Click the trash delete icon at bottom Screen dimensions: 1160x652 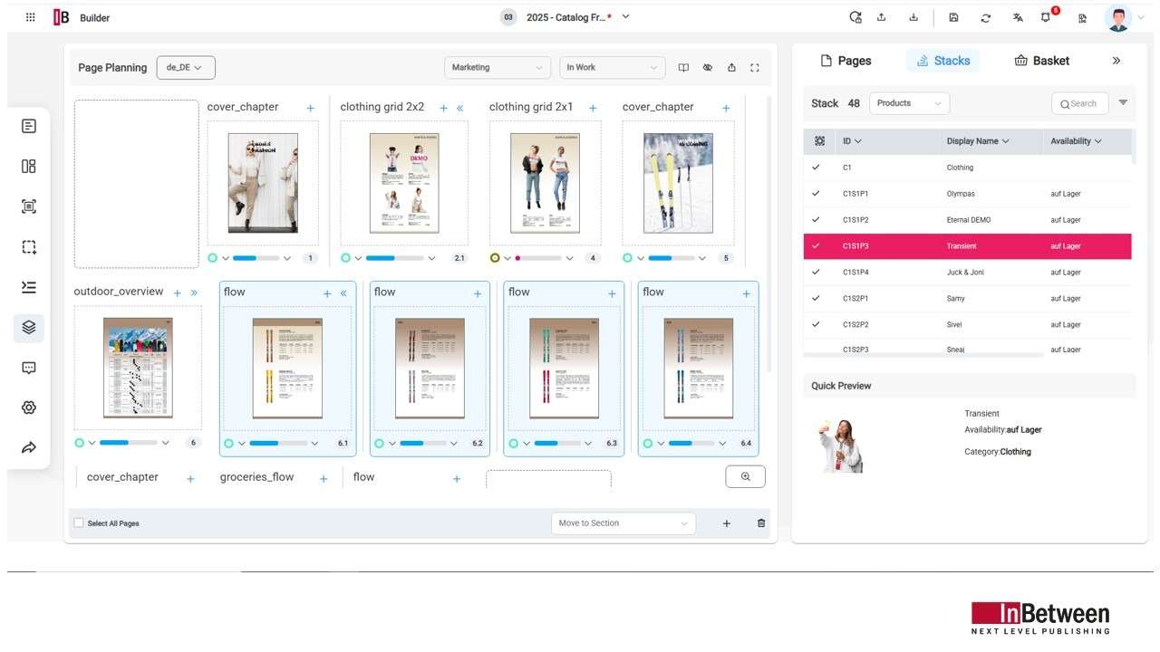pos(760,523)
